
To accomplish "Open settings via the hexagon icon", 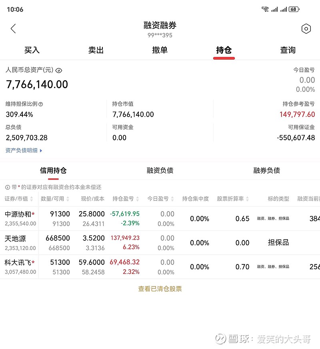I will tap(306, 28).
